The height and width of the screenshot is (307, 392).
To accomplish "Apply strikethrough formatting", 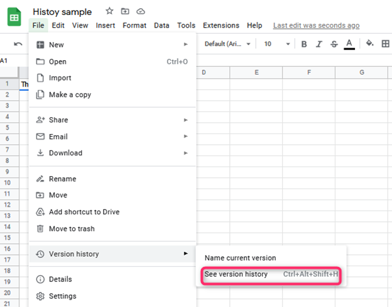I will tap(334, 44).
